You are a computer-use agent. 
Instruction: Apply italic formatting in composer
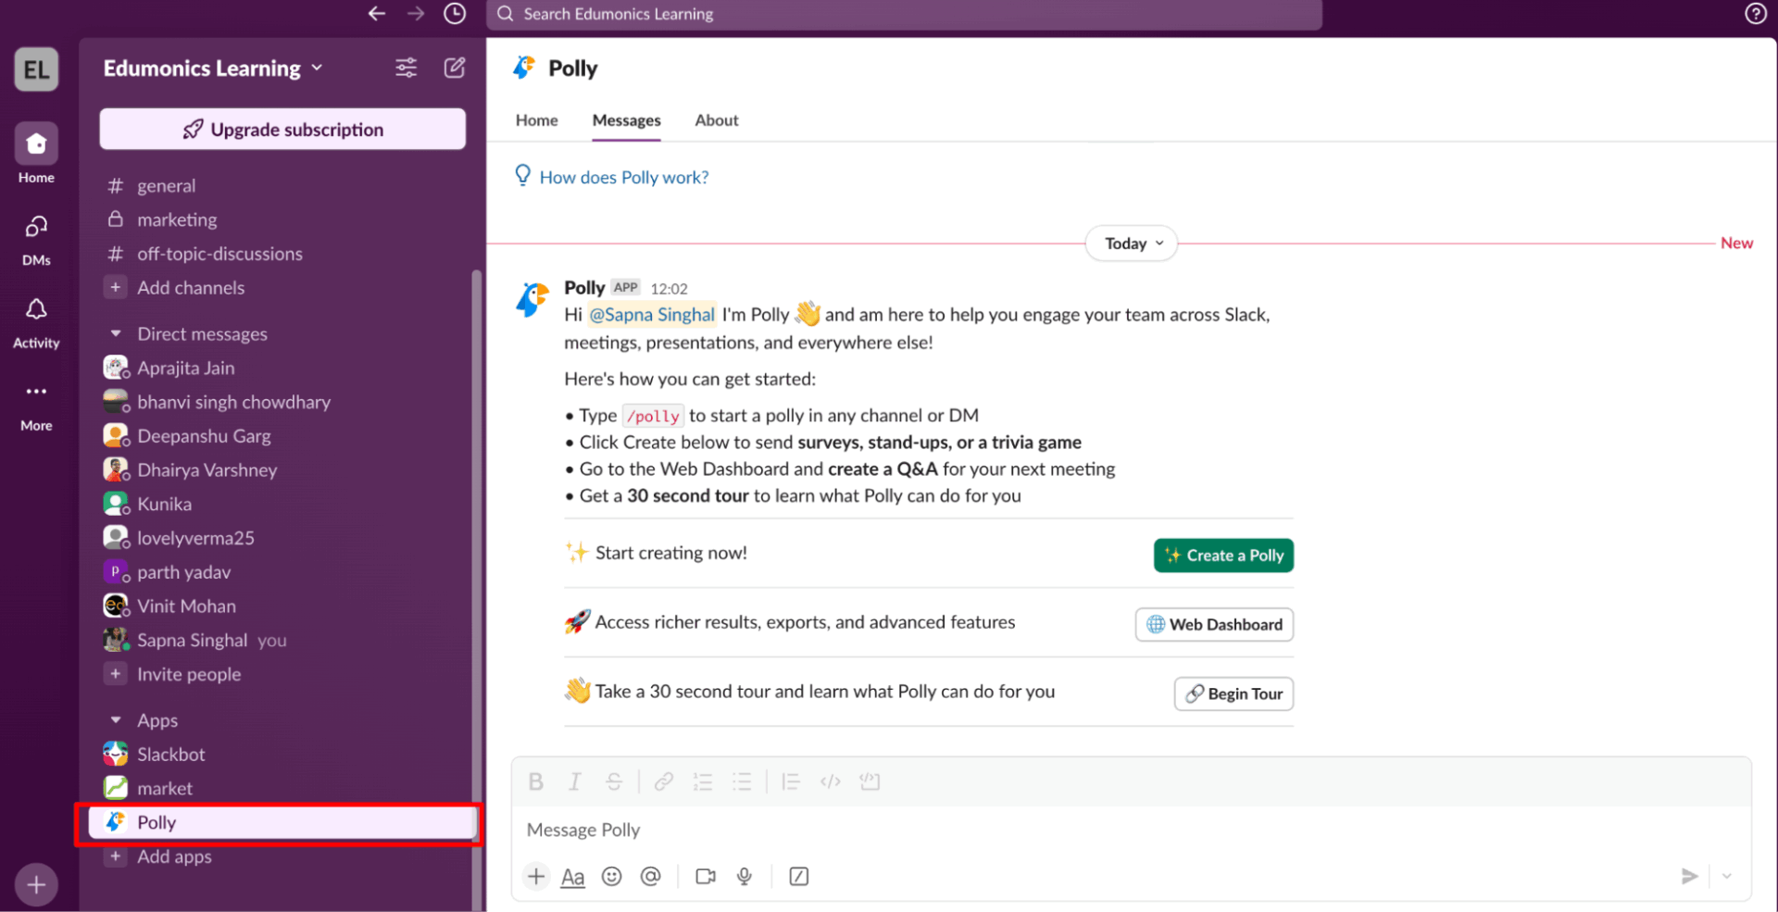574,781
